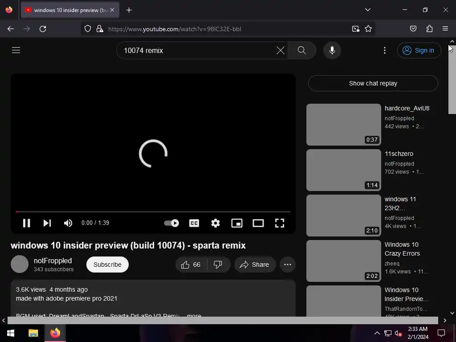This screenshot has height=342, width=456.
Task: Open Windows 10 Insider Preview recommendation
Action: pyautogui.click(x=343, y=301)
